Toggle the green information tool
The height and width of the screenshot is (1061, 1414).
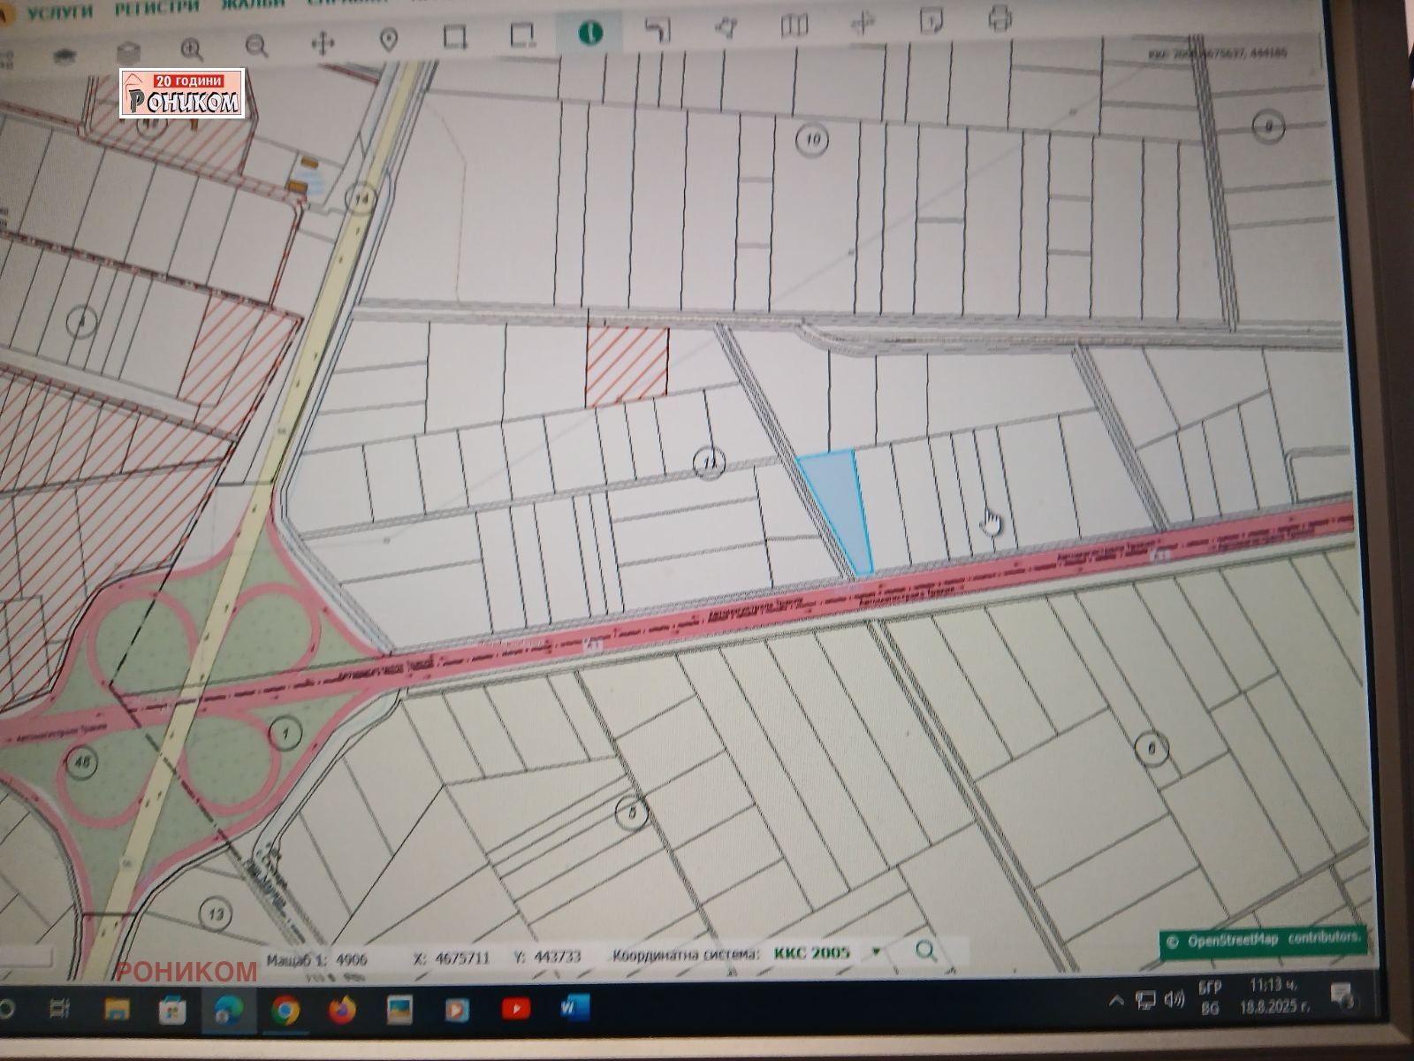coord(589,33)
